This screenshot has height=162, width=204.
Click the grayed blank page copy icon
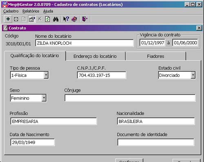pos(24,19)
